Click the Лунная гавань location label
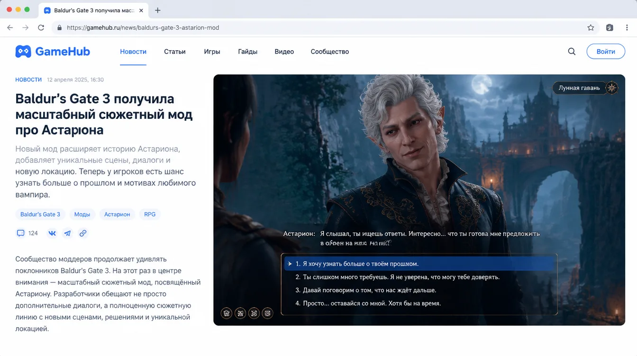 click(579, 88)
